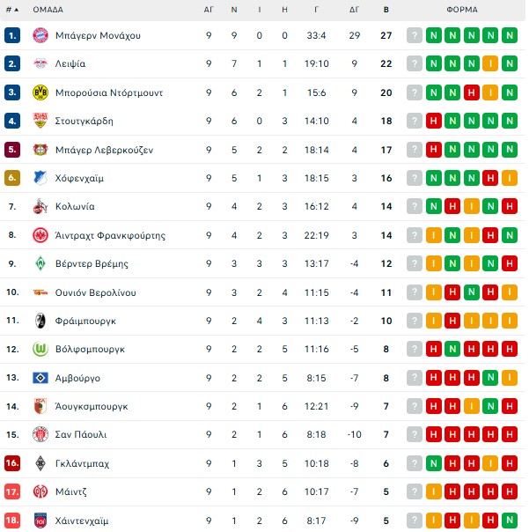Open the Ουνιόν Βερολίνου team link

click(96, 292)
